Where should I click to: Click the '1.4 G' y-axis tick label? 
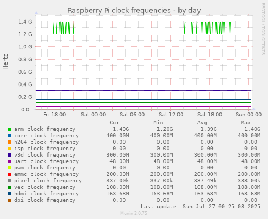point(25,22)
